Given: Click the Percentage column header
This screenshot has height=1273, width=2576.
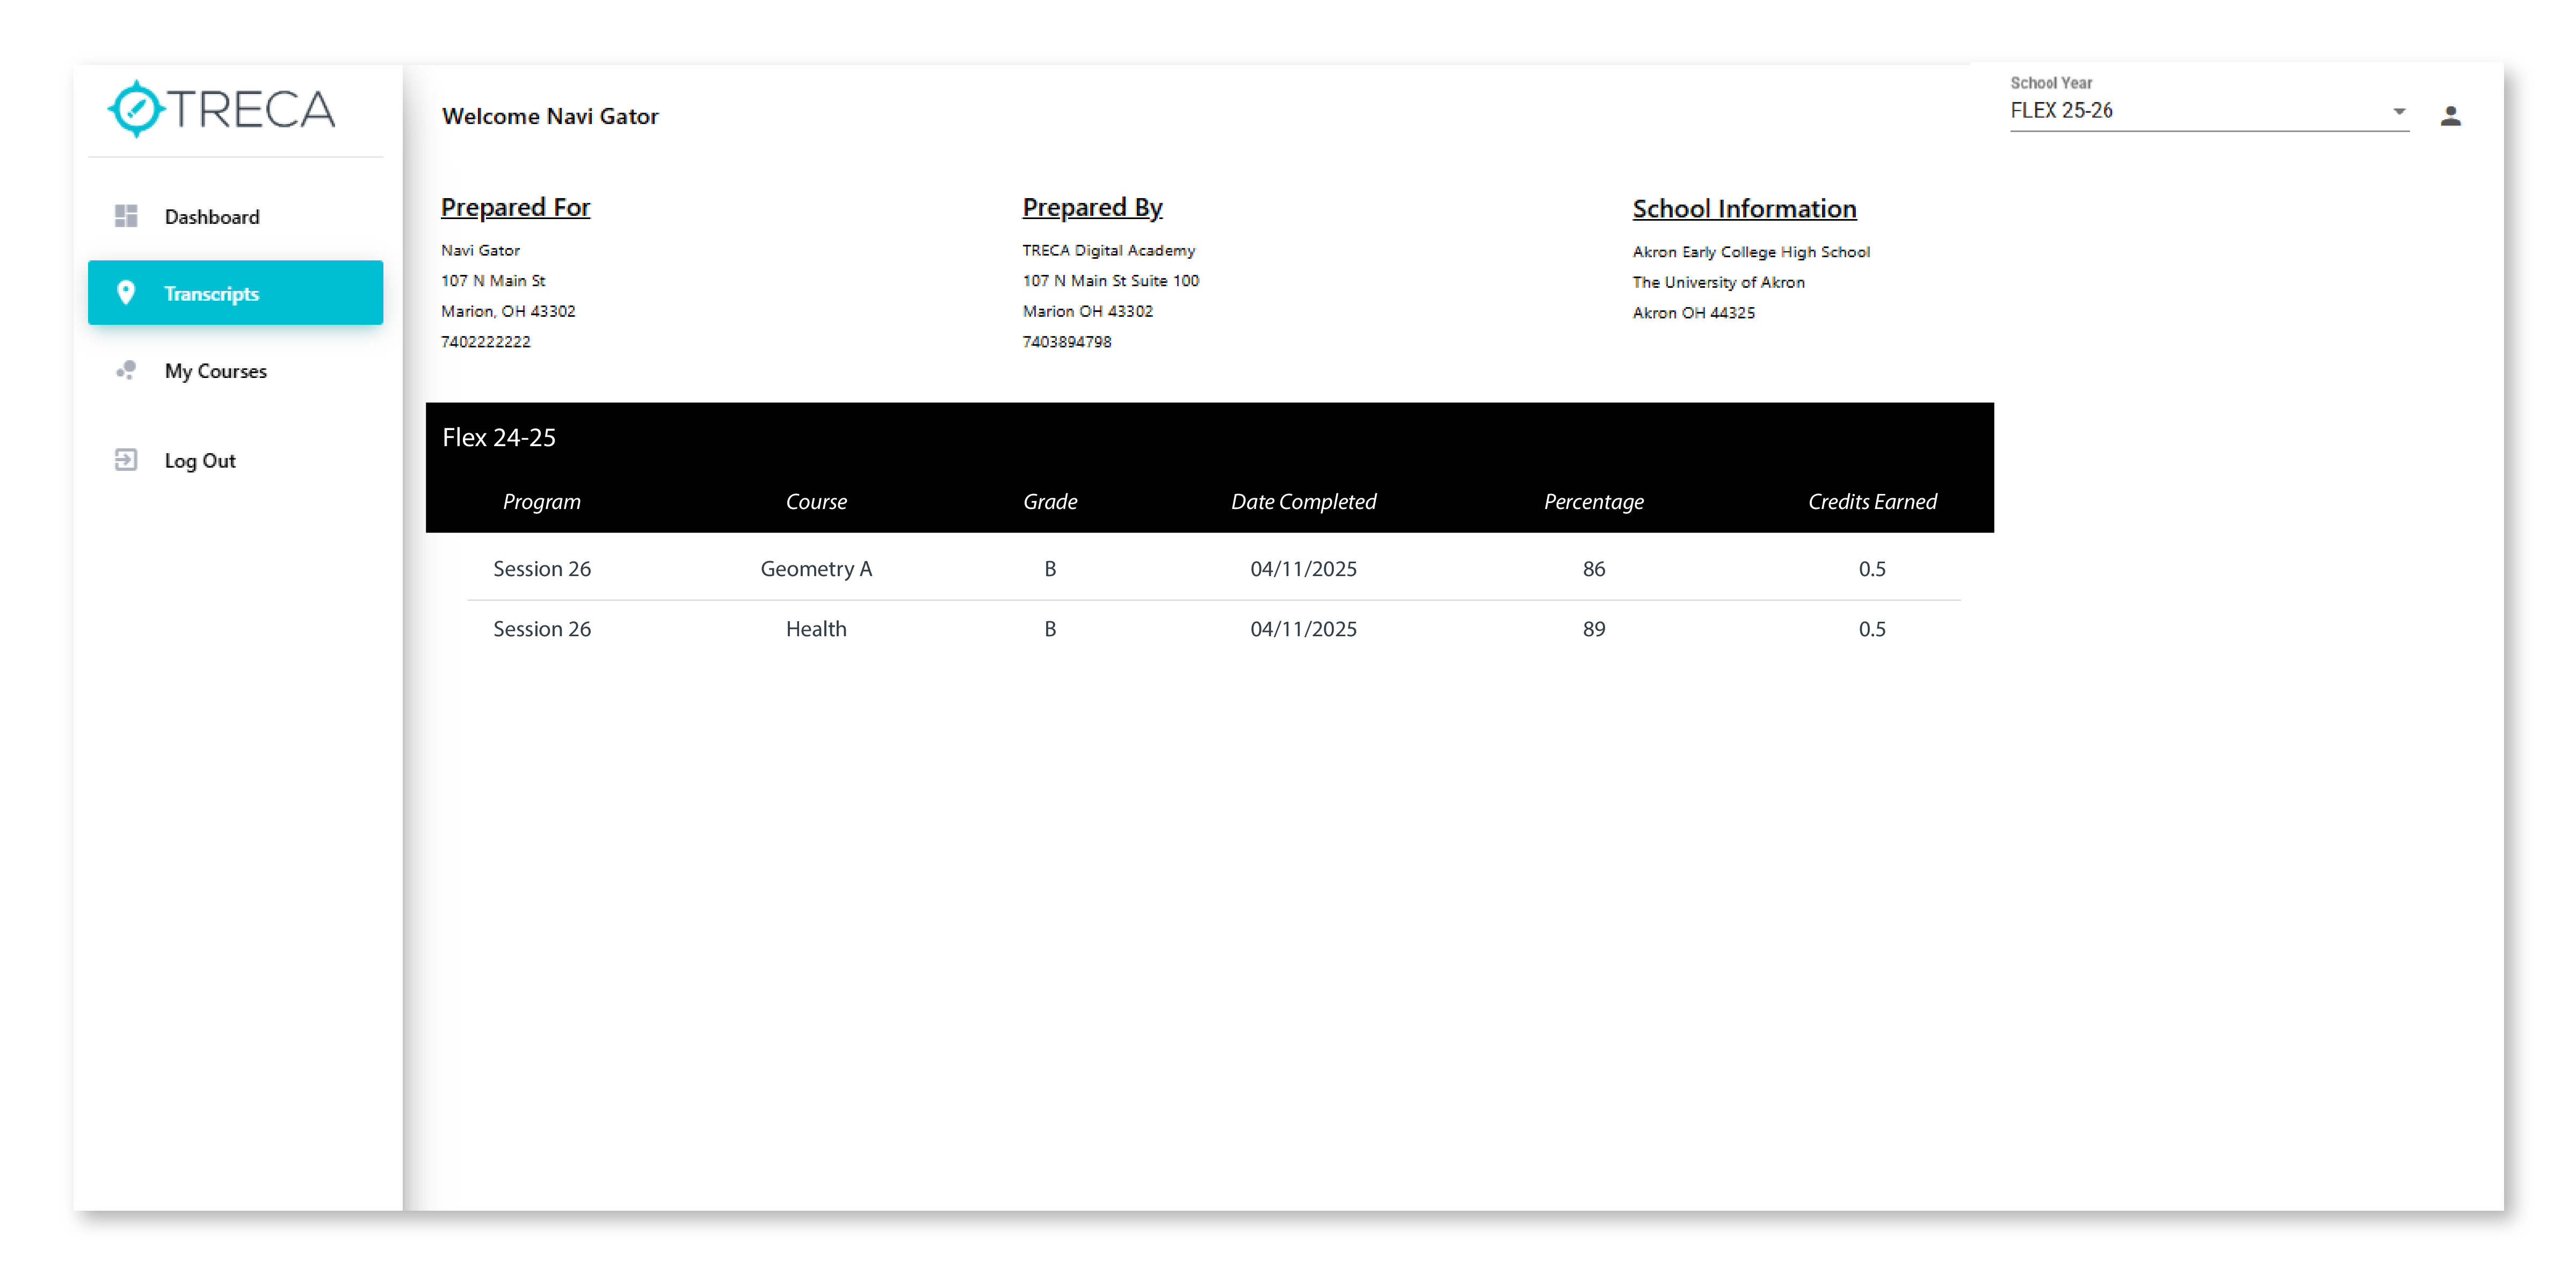Looking at the screenshot, I should pyautogui.click(x=1593, y=501).
